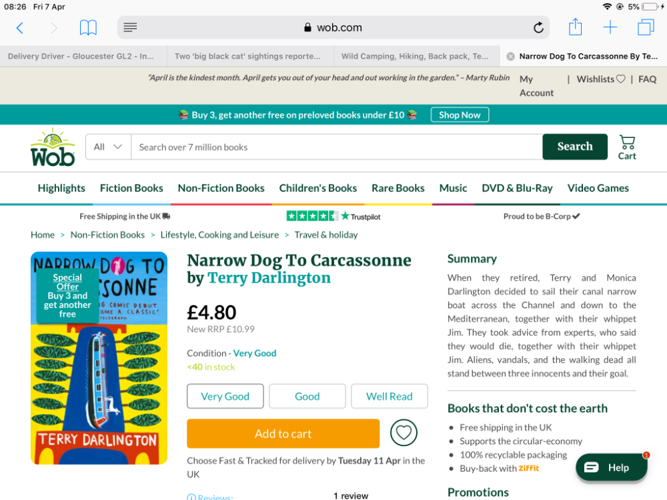Open the Fiction Books menu
Image resolution: width=667 pixels, height=500 pixels.
131,188
